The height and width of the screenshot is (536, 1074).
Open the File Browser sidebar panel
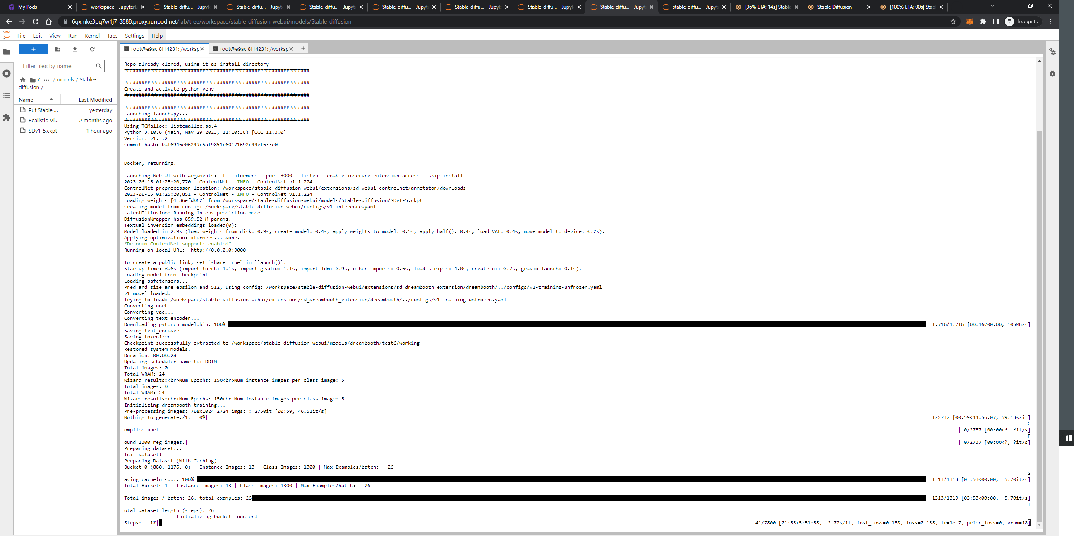coord(7,52)
